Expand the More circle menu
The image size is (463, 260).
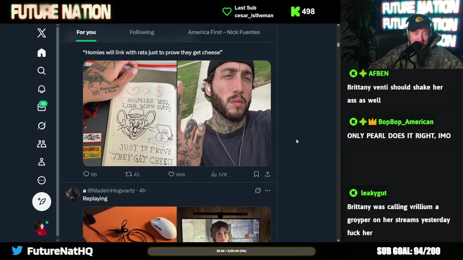42,180
